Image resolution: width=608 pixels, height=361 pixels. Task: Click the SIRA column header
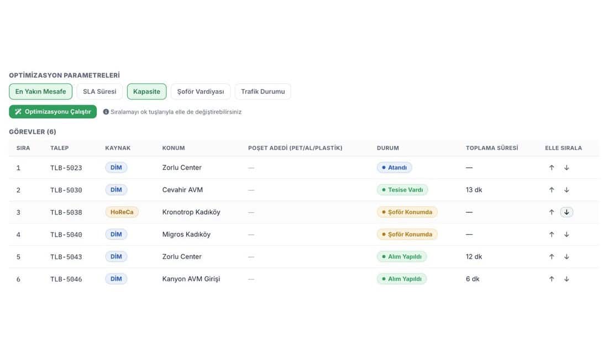23,148
